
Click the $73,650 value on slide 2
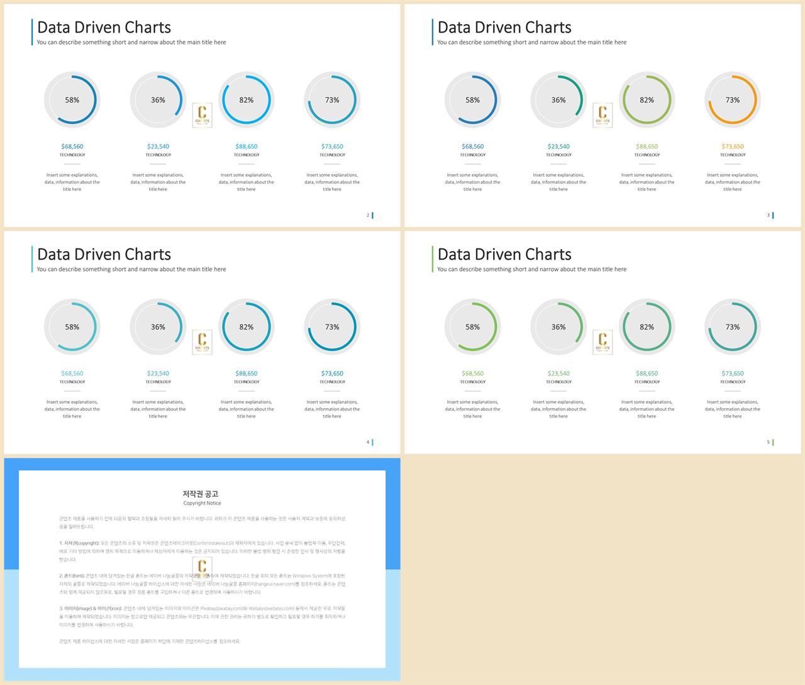click(x=332, y=147)
